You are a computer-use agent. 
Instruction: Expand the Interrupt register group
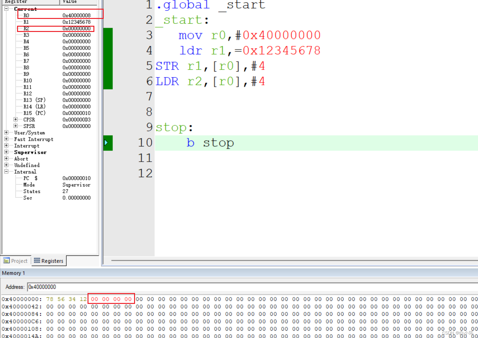point(6,145)
